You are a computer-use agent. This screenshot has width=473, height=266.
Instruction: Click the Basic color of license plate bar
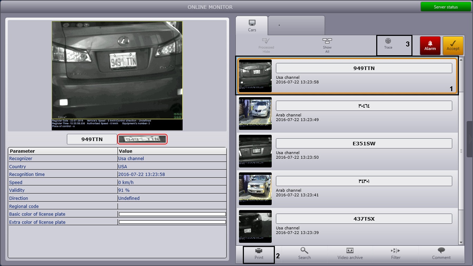(x=172, y=214)
